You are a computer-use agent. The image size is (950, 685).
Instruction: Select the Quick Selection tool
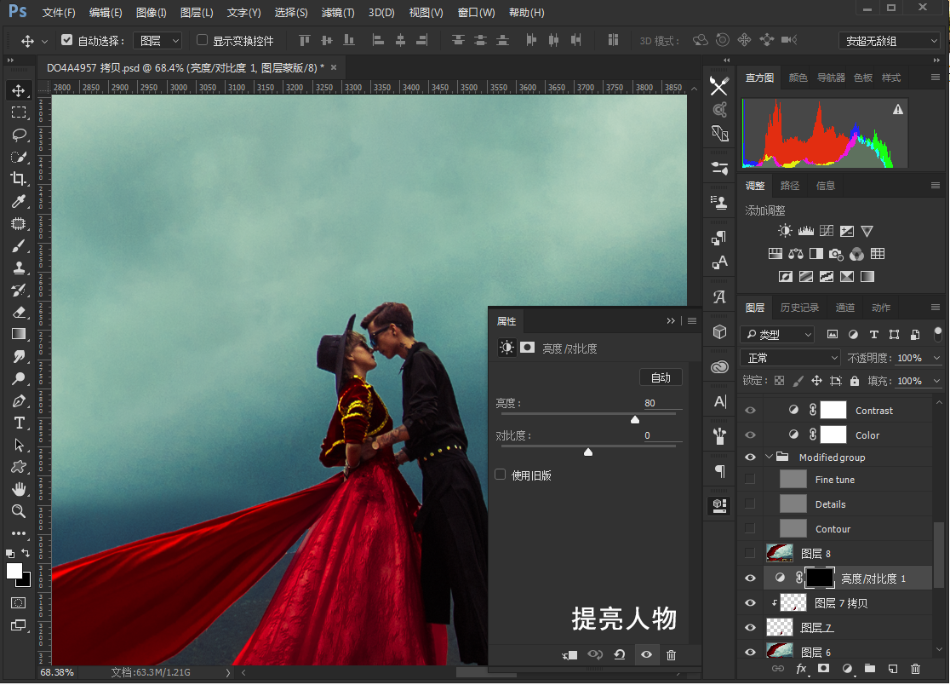pyautogui.click(x=19, y=157)
